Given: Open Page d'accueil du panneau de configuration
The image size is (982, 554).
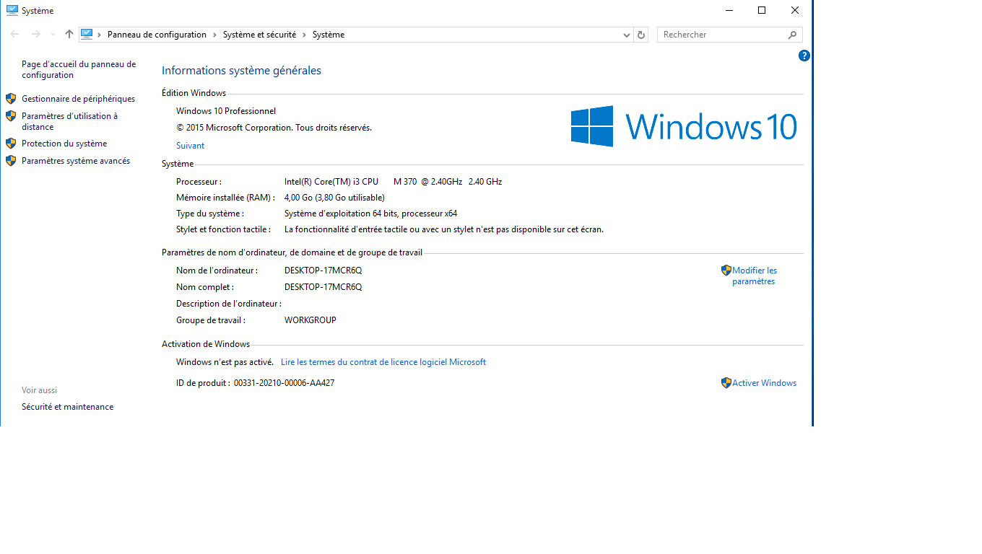Looking at the screenshot, I should pos(79,69).
